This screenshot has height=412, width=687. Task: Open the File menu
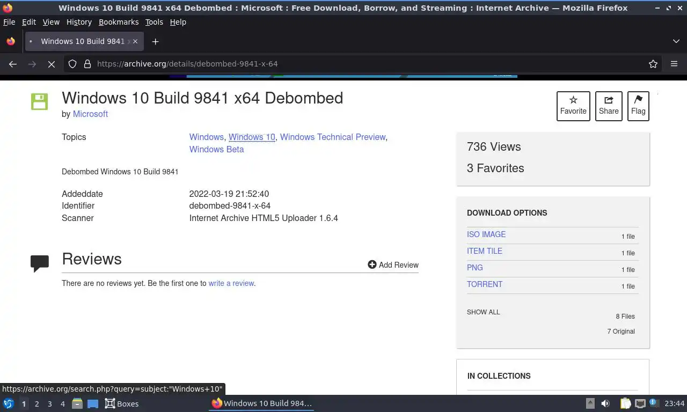[9, 22]
